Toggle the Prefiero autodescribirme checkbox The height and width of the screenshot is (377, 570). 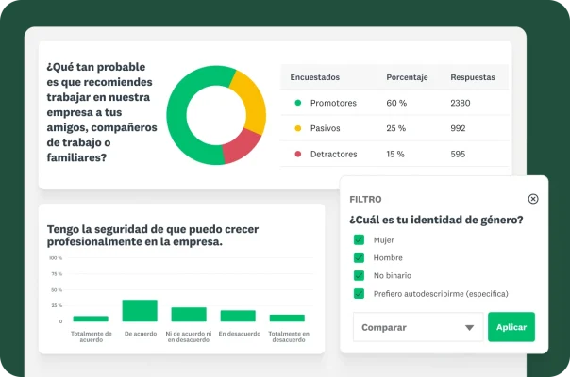pos(359,293)
